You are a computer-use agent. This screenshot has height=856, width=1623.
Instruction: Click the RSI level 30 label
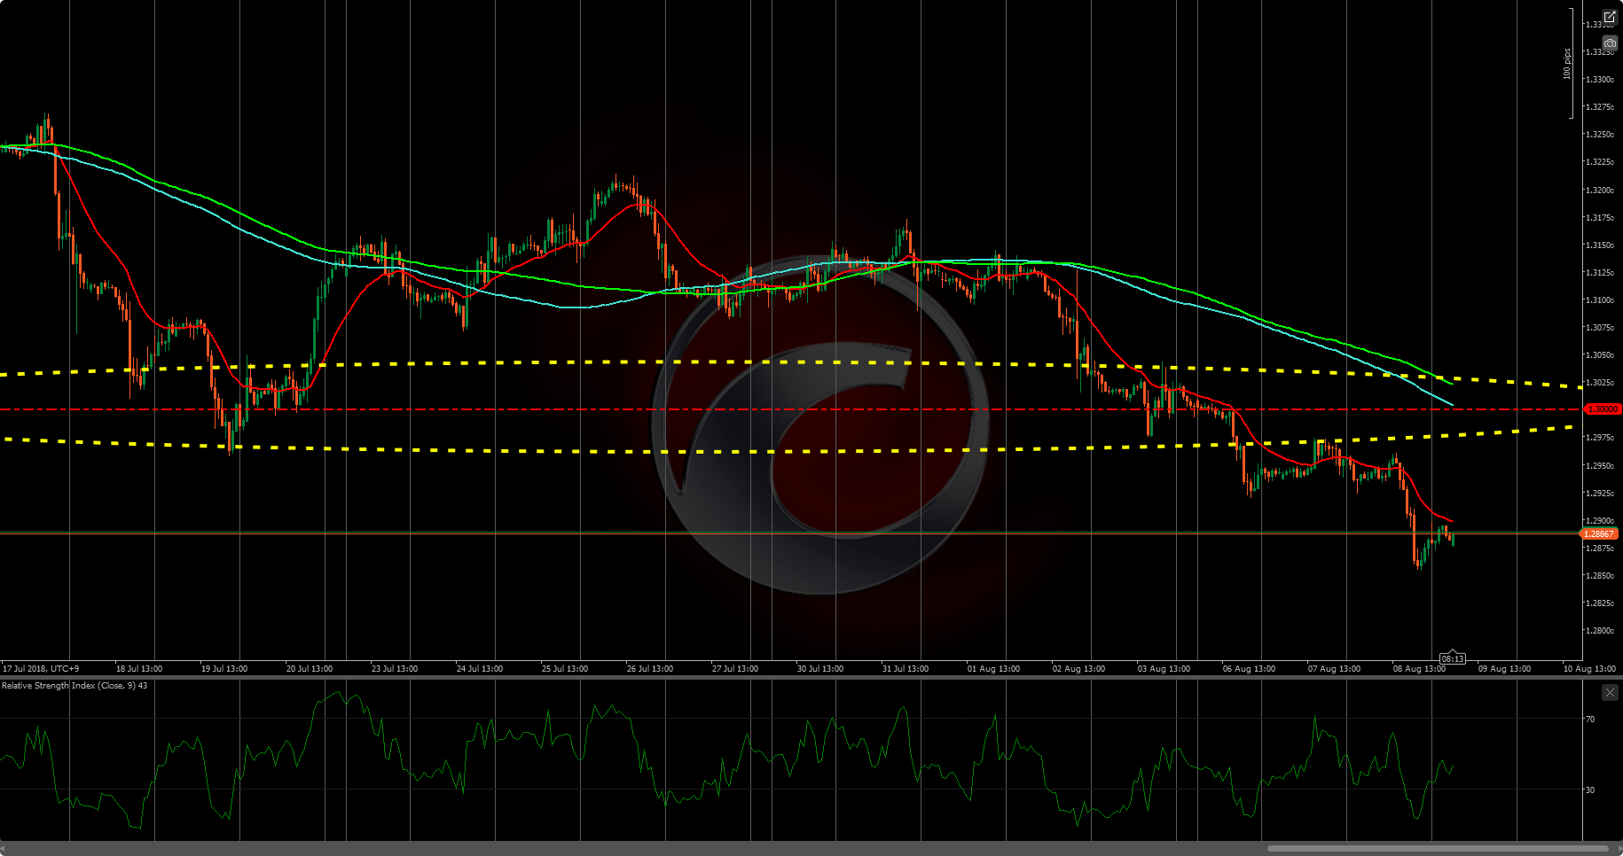tap(1590, 790)
